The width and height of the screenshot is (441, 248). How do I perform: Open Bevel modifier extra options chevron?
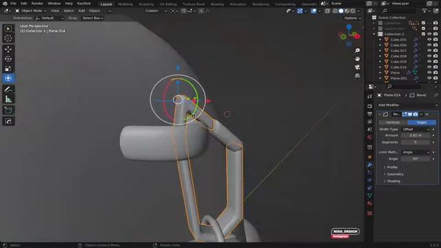point(421,114)
